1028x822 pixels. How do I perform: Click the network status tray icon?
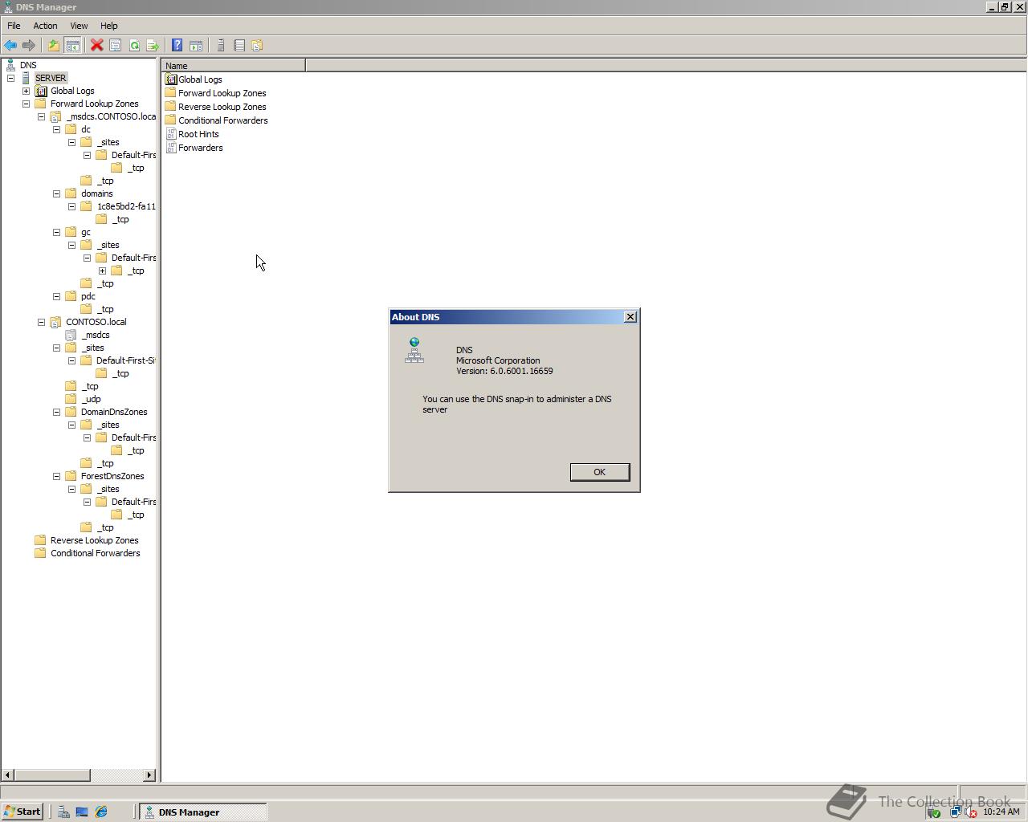(x=955, y=812)
